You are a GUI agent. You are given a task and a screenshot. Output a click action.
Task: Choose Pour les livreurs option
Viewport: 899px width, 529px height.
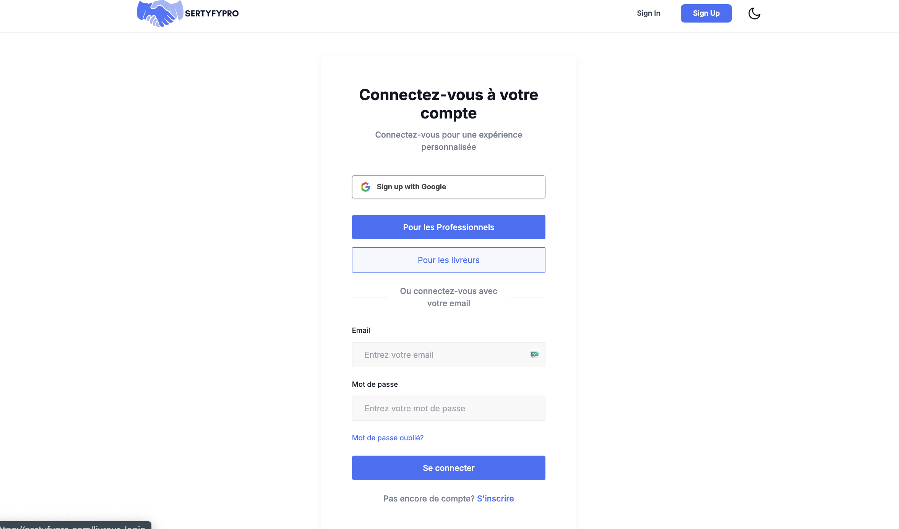pyautogui.click(x=448, y=260)
